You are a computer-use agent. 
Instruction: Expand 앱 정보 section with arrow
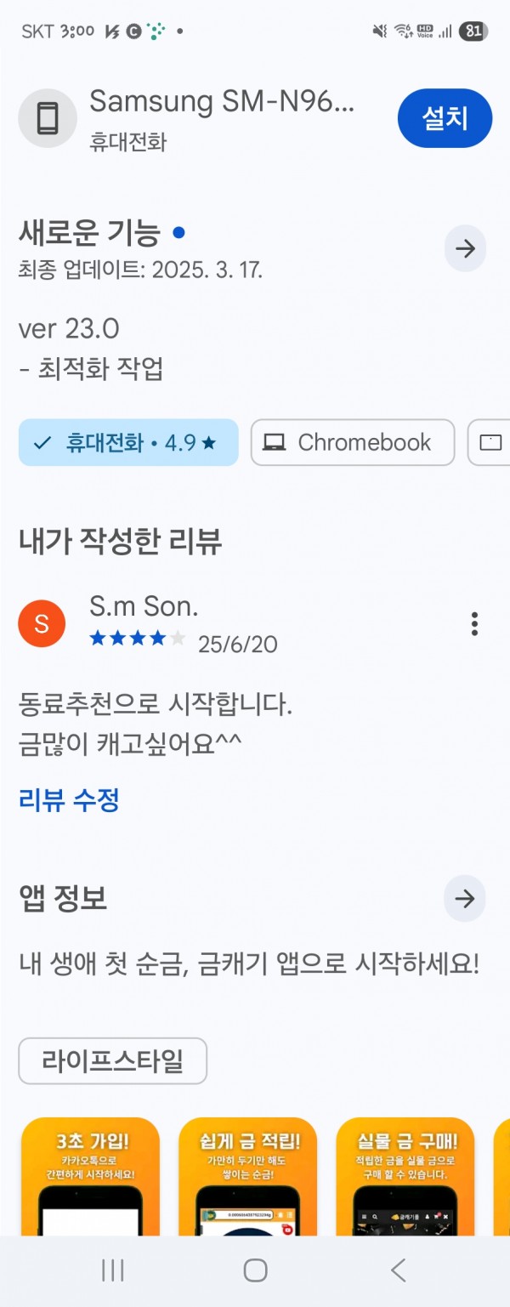(465, 899)
